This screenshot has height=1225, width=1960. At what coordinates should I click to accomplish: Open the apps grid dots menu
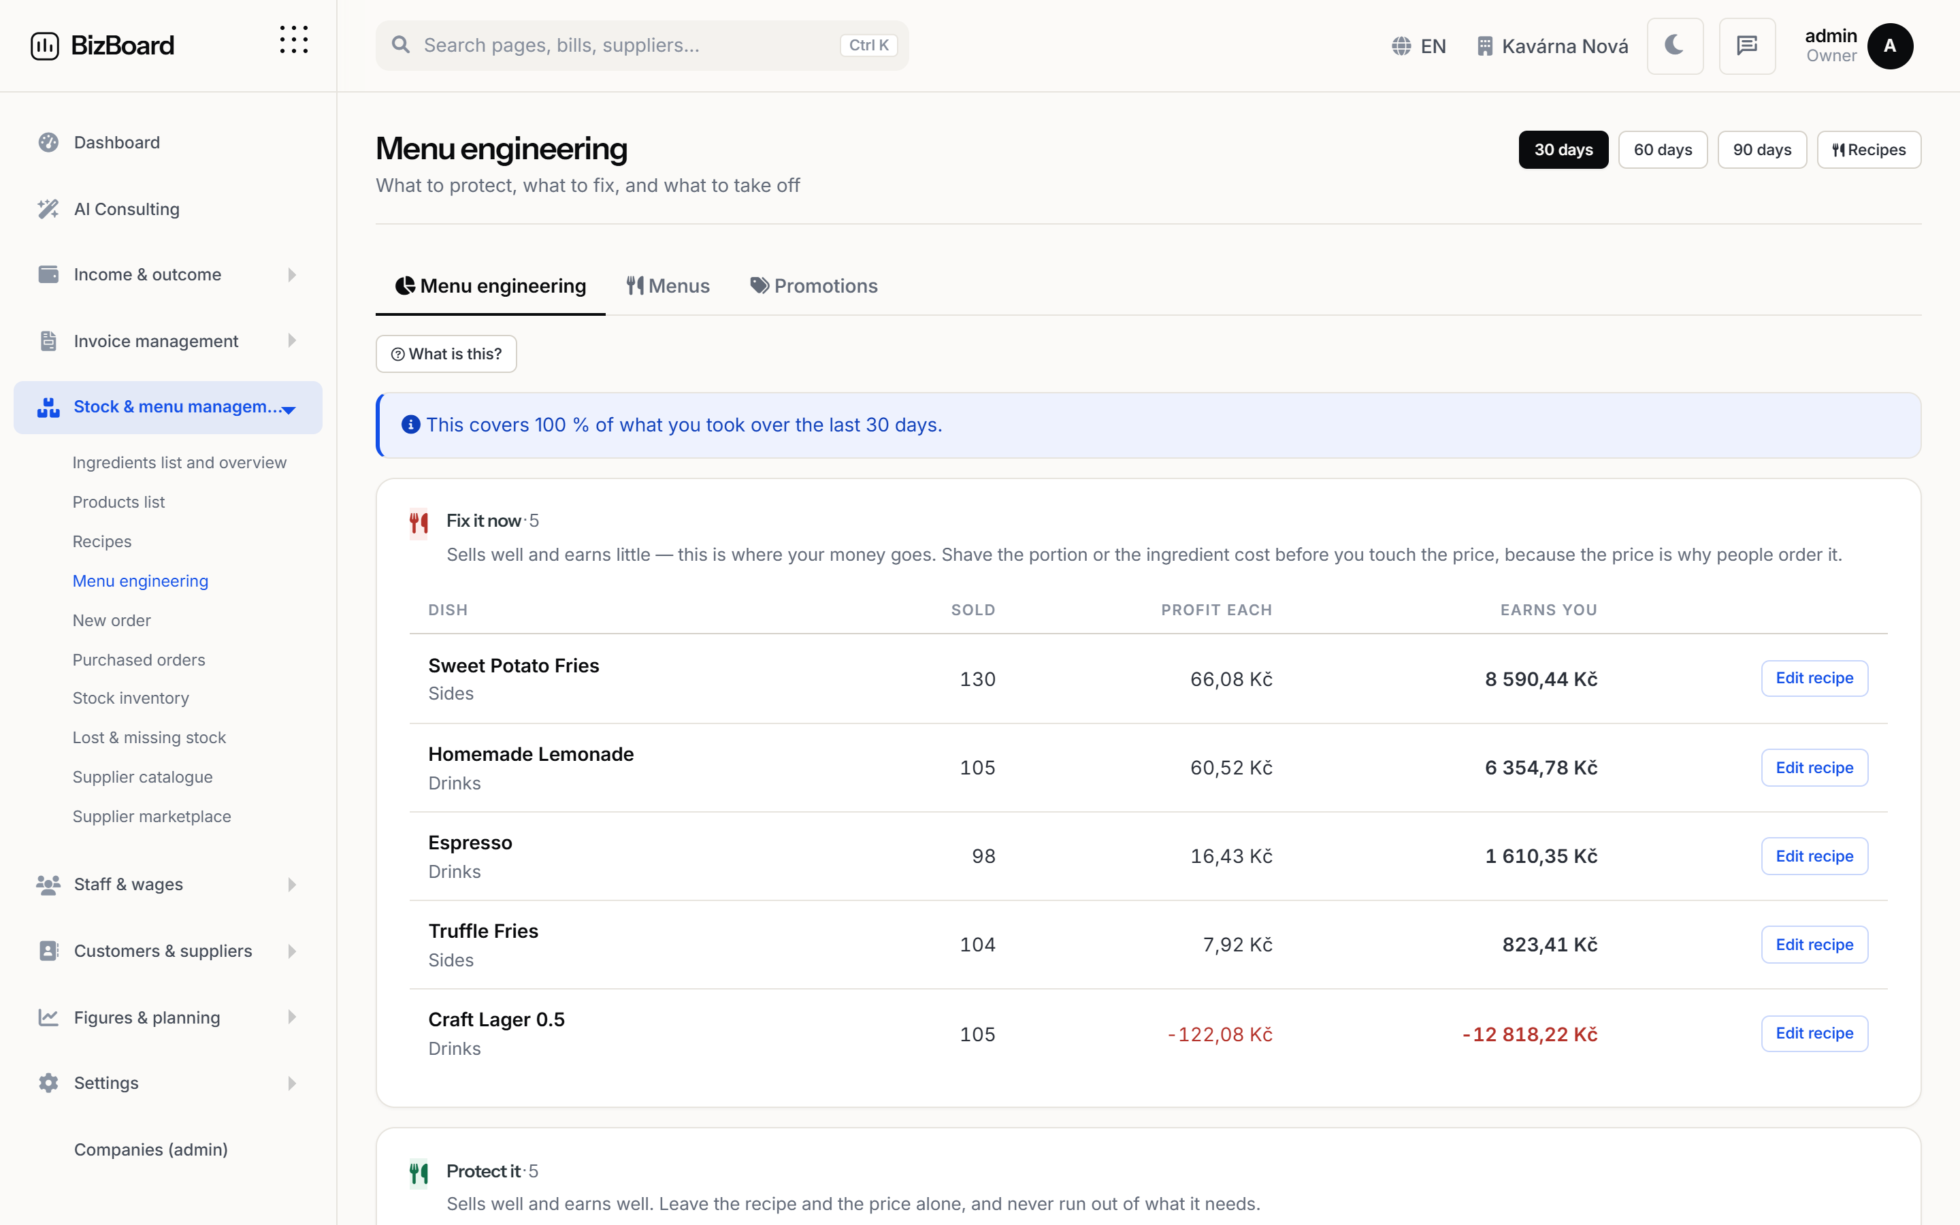pyautogui.click(x=294, y=39)
